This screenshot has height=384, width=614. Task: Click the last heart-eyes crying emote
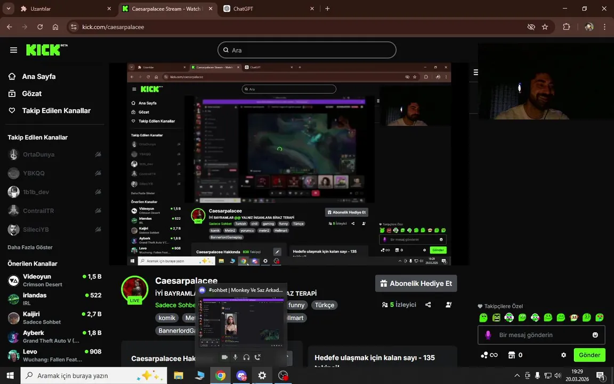600,318
